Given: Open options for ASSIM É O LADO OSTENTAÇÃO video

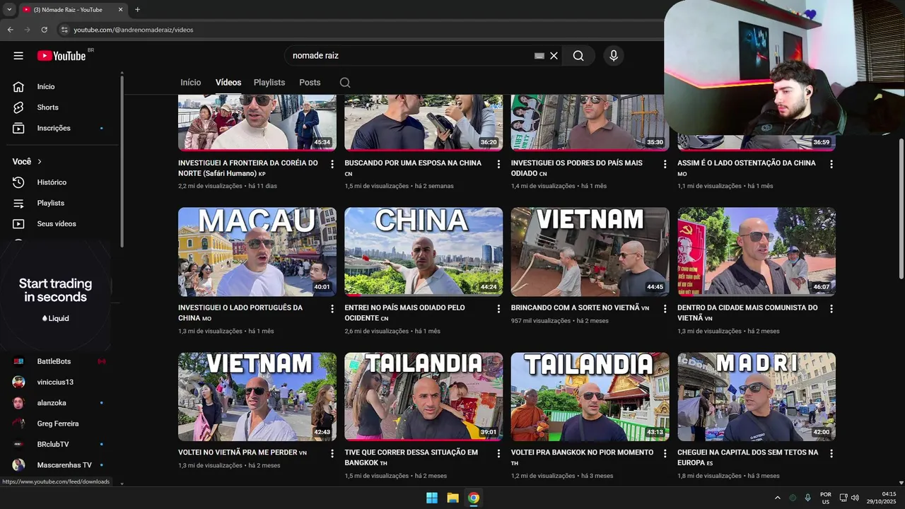Looking at the screenshot, I should (x=831, y=164).
